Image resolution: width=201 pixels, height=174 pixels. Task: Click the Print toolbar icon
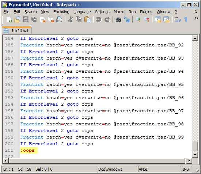click(59, 20)
